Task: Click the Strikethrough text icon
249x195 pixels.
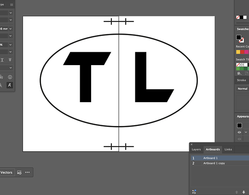Action: [x=10, y=60]
